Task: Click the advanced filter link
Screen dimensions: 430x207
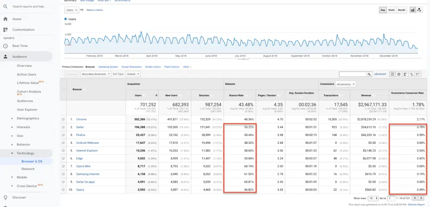Action: [x=380, y=74]
